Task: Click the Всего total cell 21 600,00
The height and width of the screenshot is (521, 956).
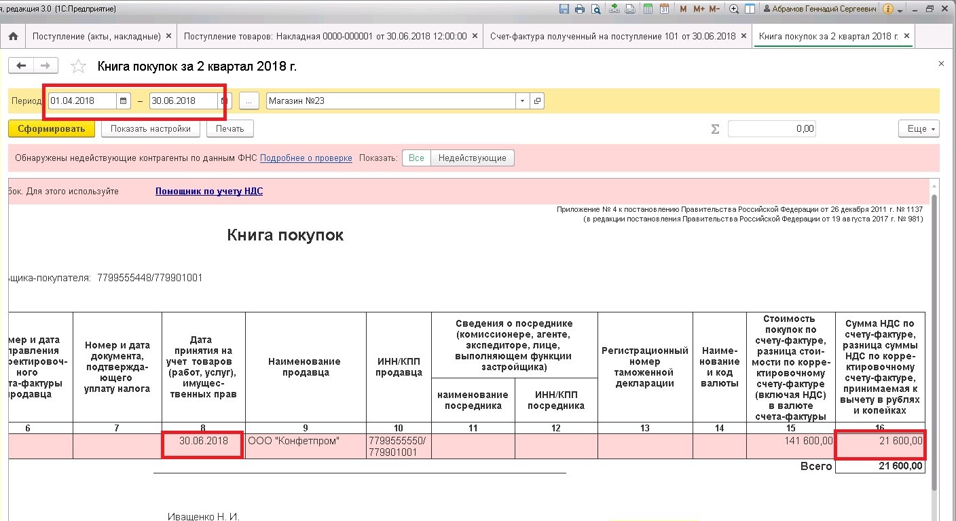Action: coord(880,466)
